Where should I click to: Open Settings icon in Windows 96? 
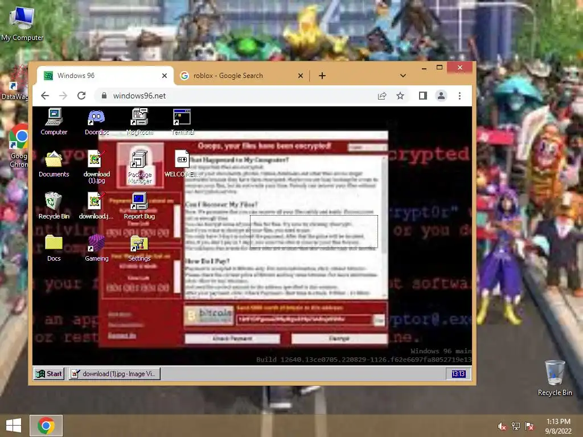(139, 248)
